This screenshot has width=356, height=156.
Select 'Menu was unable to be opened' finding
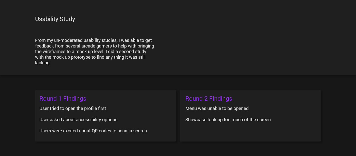tap(217, 108)
